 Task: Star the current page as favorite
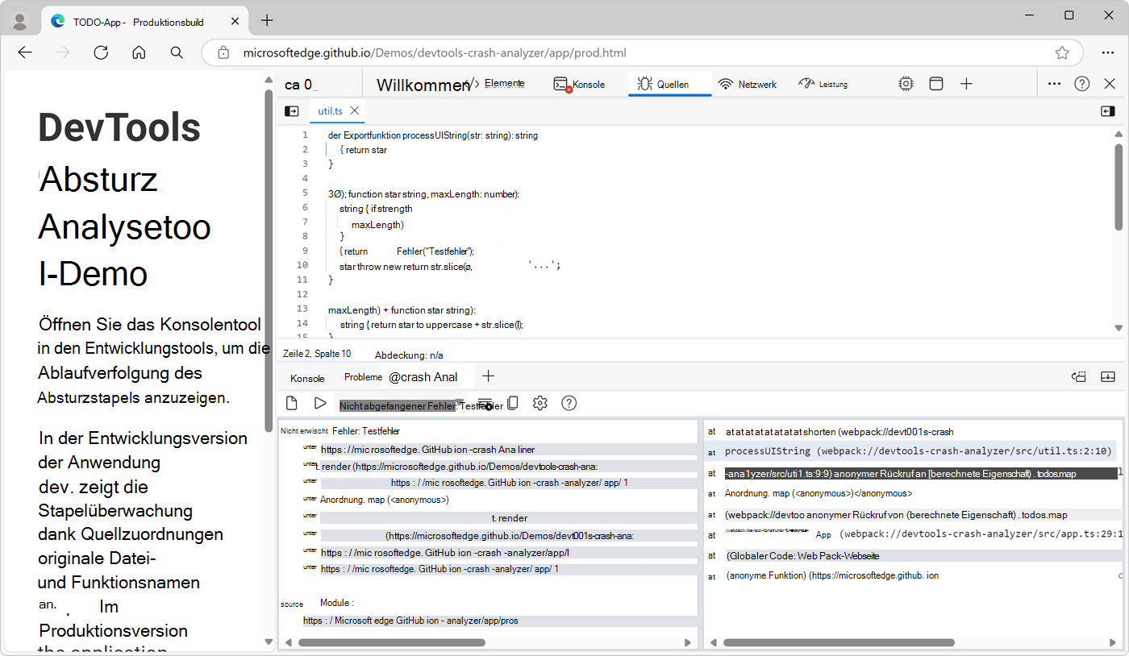1063,52
